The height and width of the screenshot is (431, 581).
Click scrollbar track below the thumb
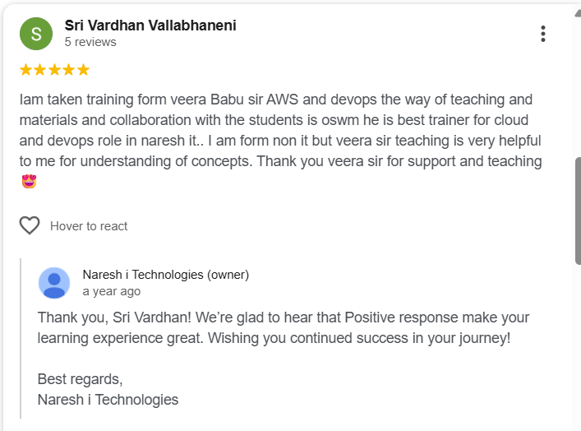(578, 345)
